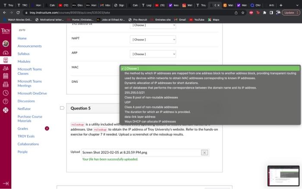Image resolution: width=302 pixels, height=189 pixels.
Task: Pick the 255.255.0.0/21 option
Action: click(x=210, y=92)
